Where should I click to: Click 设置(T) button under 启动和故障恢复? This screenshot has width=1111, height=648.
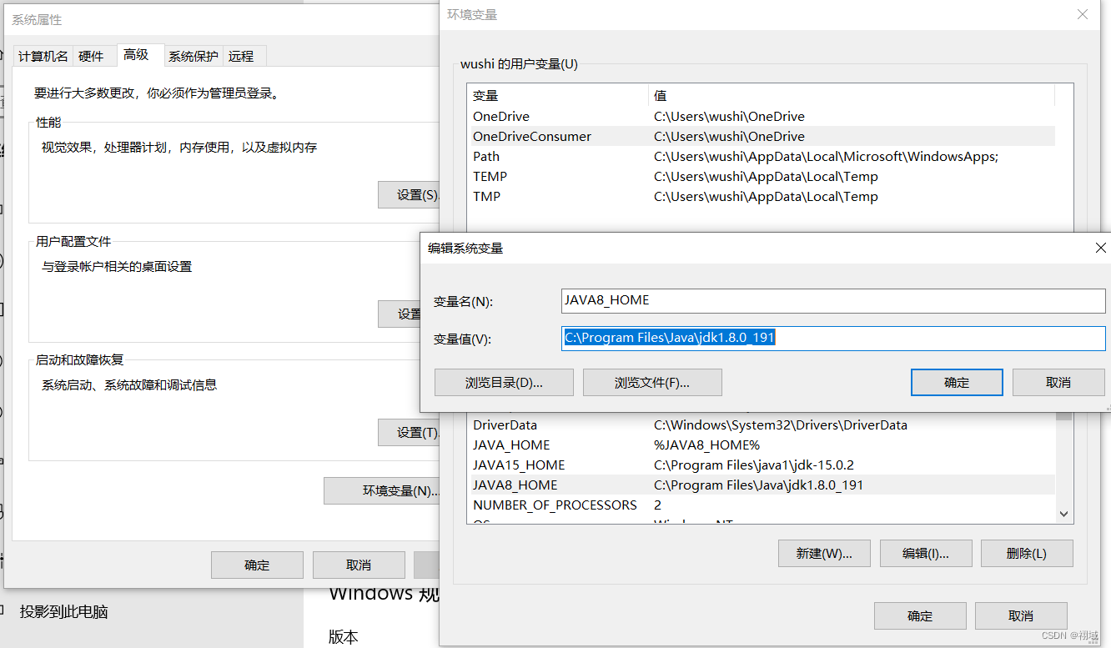[x=409, y=432]
